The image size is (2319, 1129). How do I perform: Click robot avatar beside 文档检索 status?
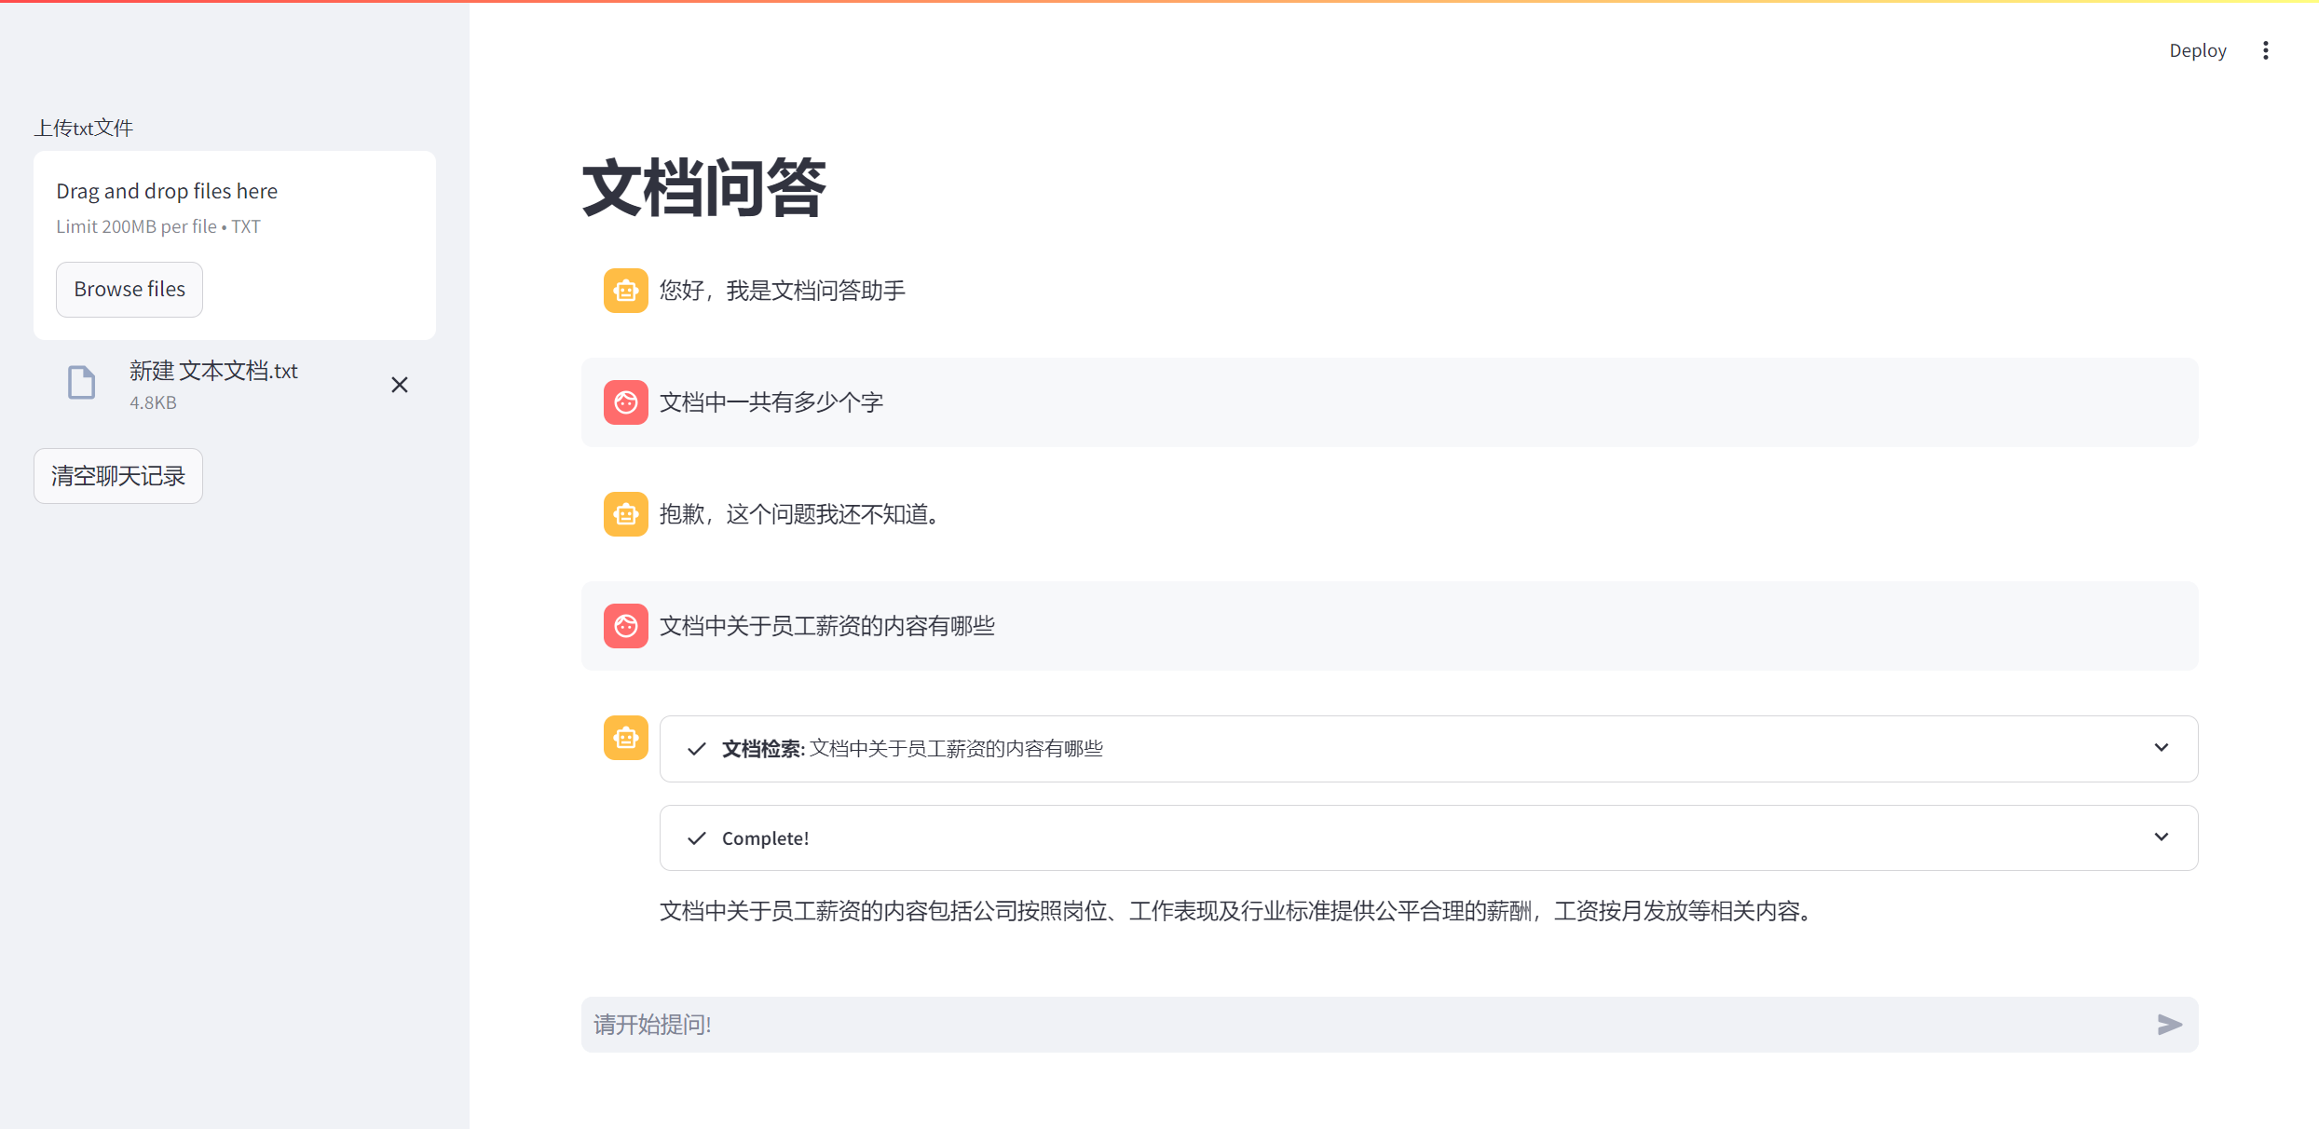625,738
